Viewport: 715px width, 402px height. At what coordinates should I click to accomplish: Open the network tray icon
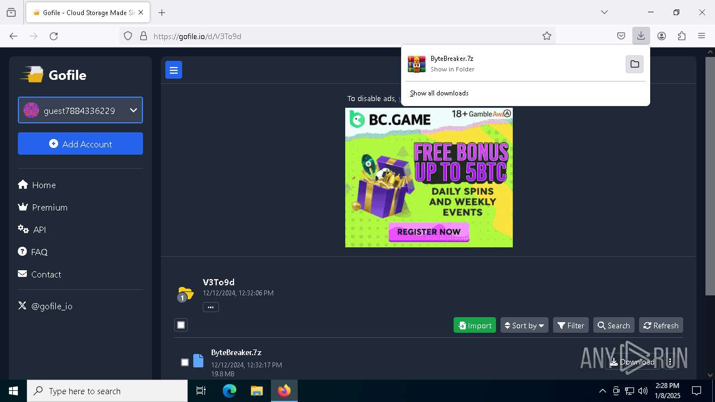pos(630,391)
